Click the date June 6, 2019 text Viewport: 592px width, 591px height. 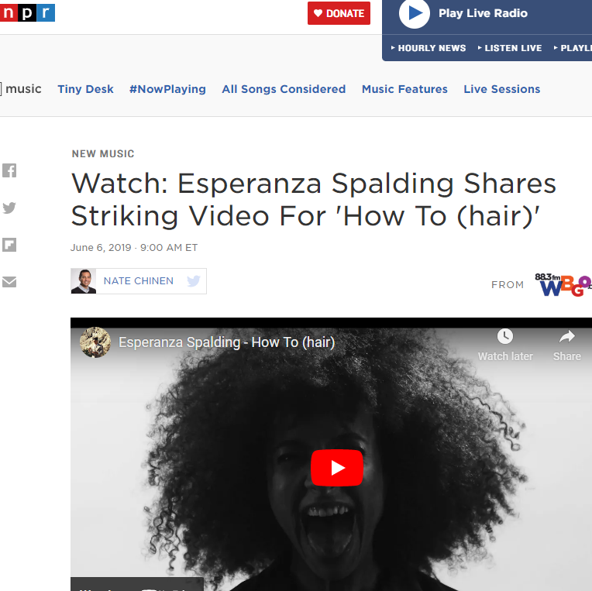pyautogui.click(x=101, y=248)
